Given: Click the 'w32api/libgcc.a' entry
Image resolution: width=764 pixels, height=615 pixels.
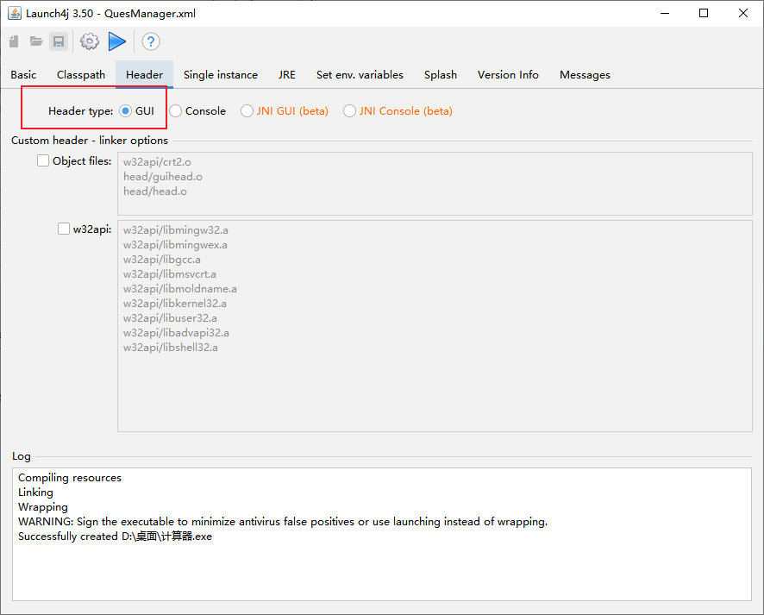Looking at the screenshot, I should tap(162, 260).
